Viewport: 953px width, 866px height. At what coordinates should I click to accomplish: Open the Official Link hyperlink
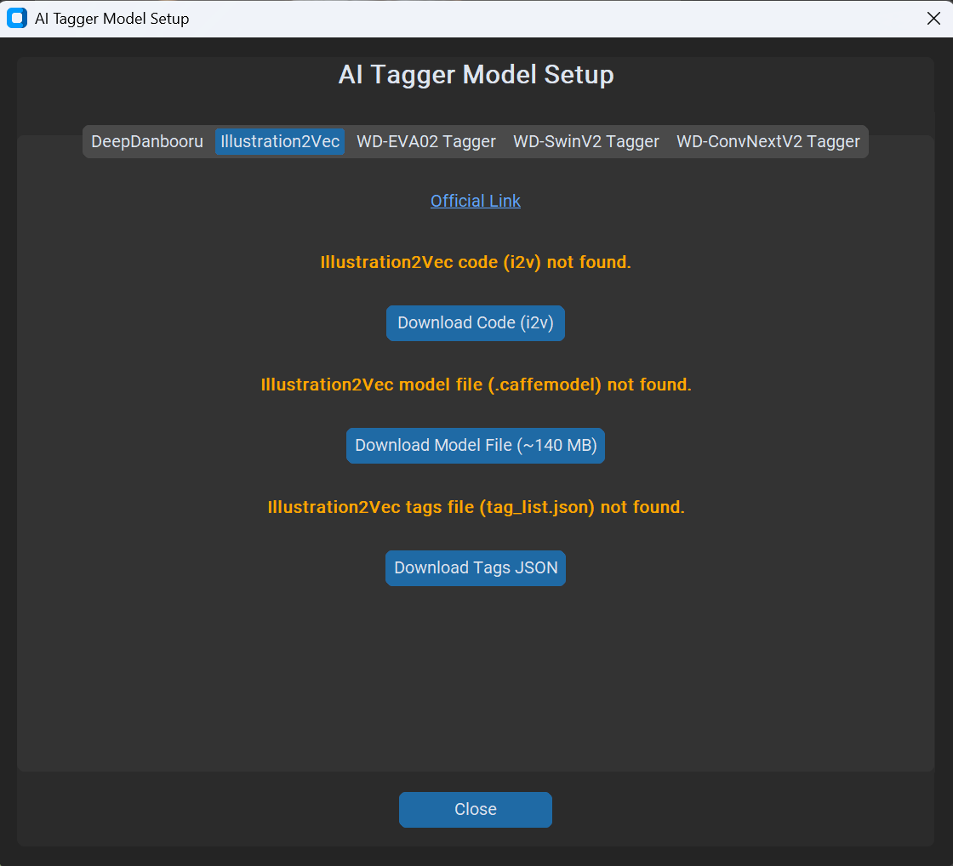(476, 201)
